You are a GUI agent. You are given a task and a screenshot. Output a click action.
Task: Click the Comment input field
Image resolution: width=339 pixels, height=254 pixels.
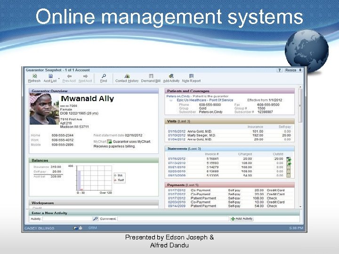point(173,219)
